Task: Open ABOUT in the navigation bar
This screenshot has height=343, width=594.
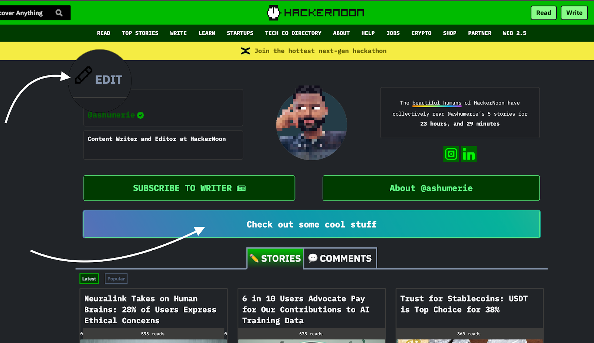Action: click(x=341, y=33)
